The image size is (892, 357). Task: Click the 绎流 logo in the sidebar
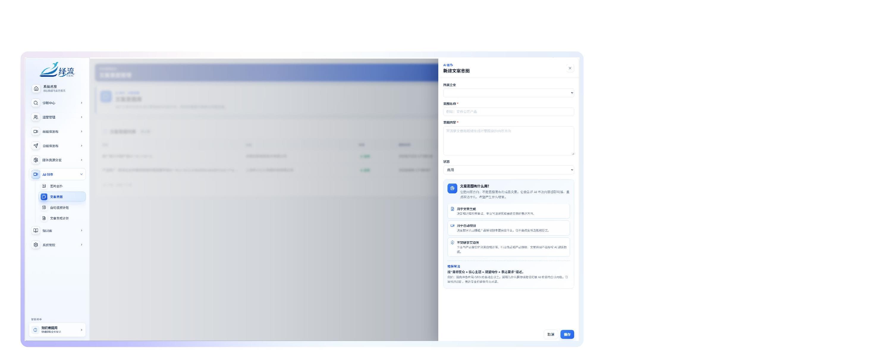(57, 70)
